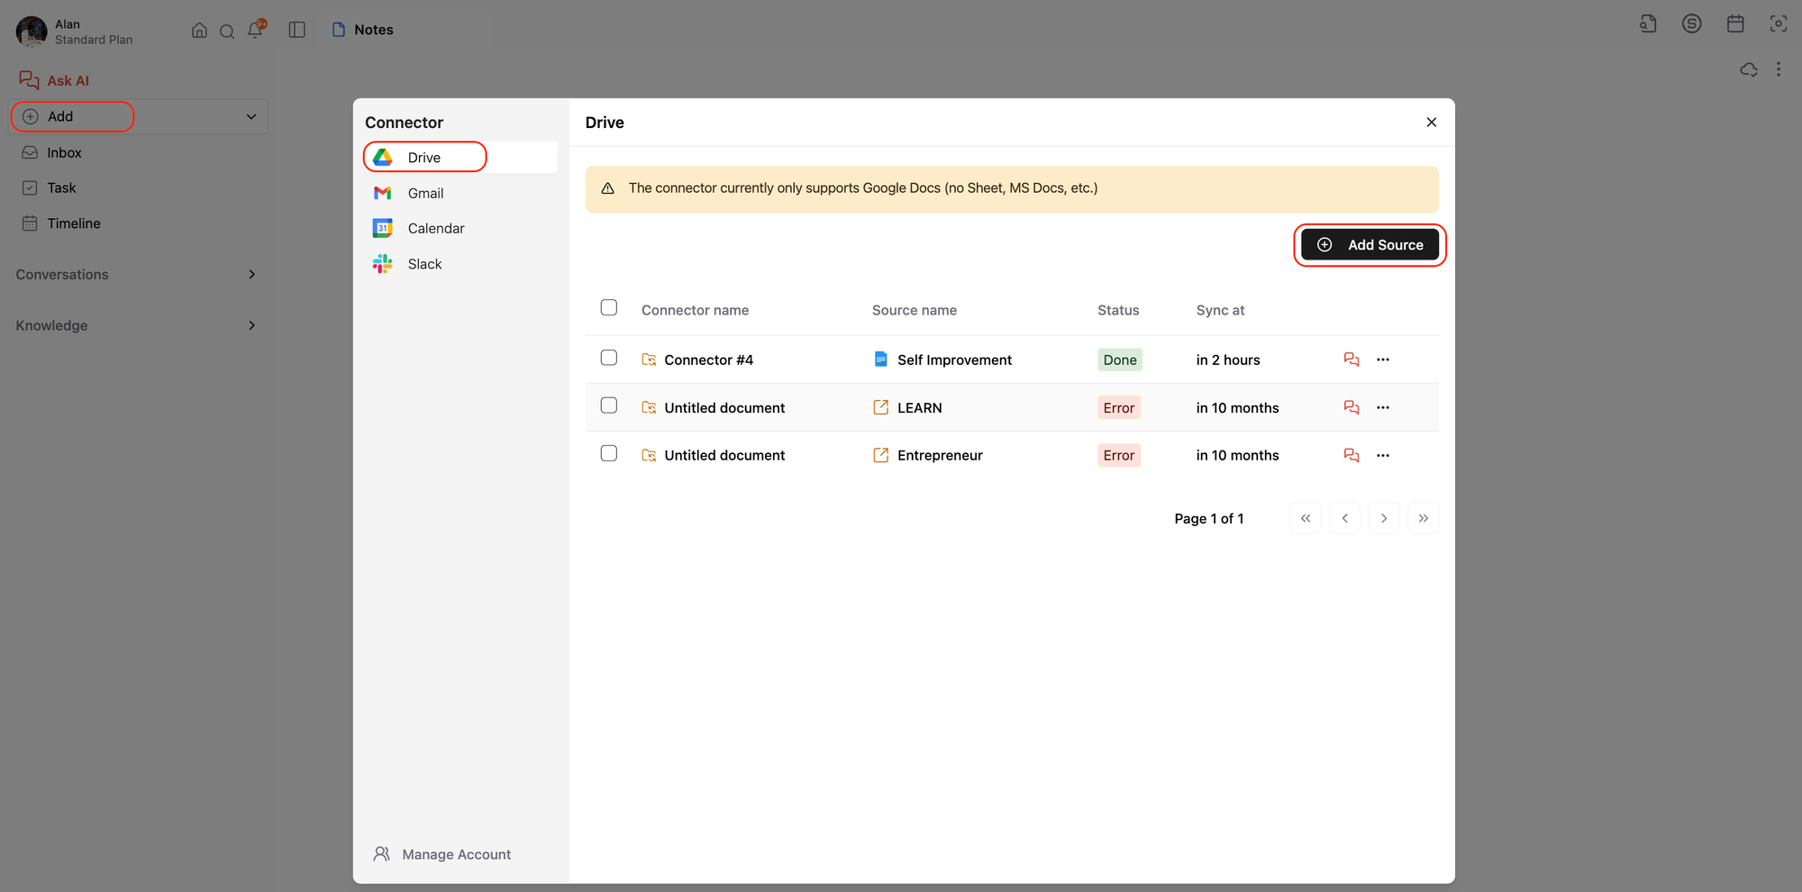This screenshot has width=1802, height=892.
Task: Click LEARN external link icon
Action: (x=881, y=407)
